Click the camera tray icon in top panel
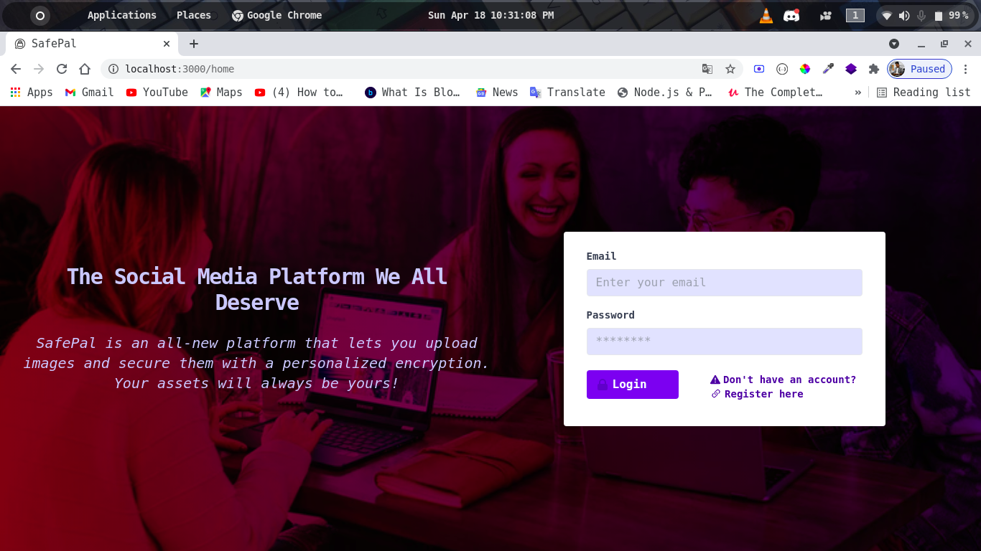This screenshot has height=551, width=981. tap(826, 16)
